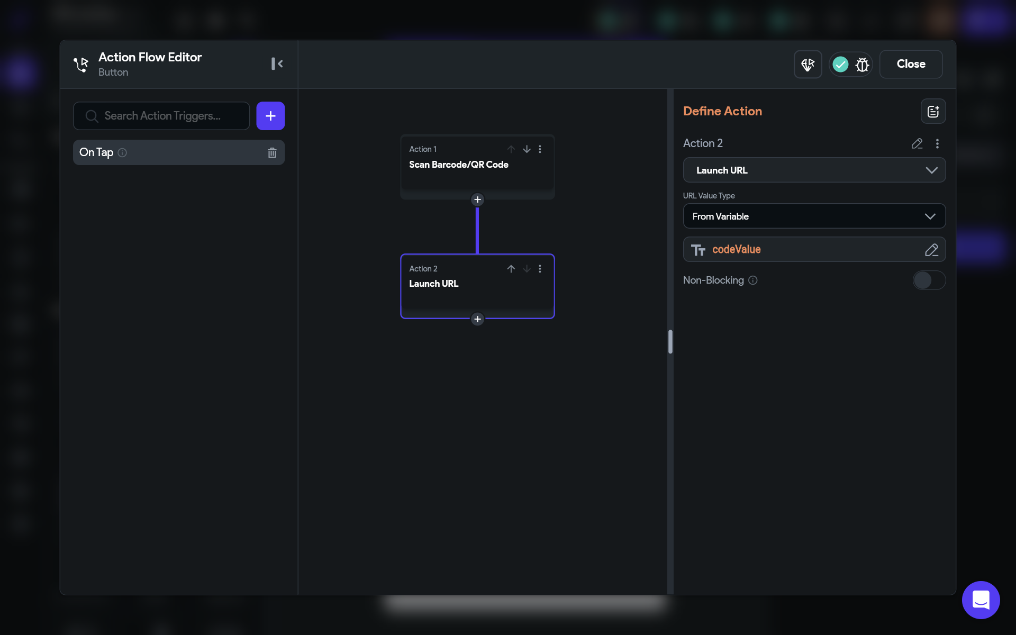The width and height of the screenshot is (1016, 635).
Task: Open Action 2 node options menu
Action: click(540, 269)
